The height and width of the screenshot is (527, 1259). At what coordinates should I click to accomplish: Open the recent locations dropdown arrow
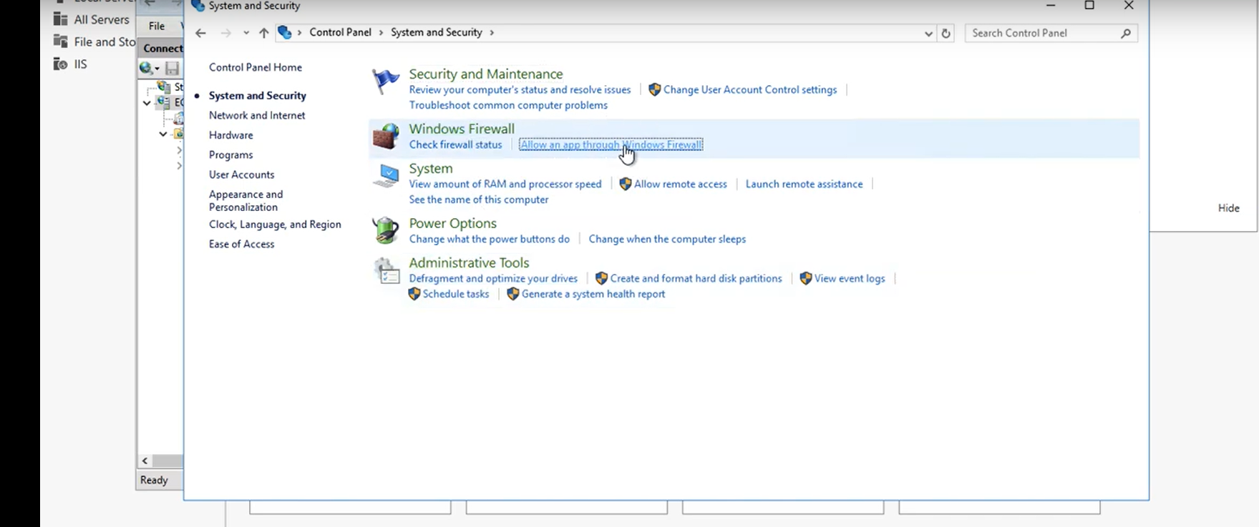click(246, 33)
